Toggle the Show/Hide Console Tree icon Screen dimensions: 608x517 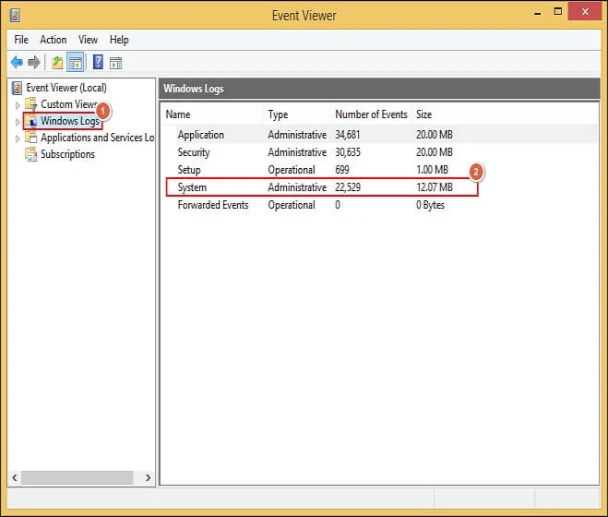76,62
